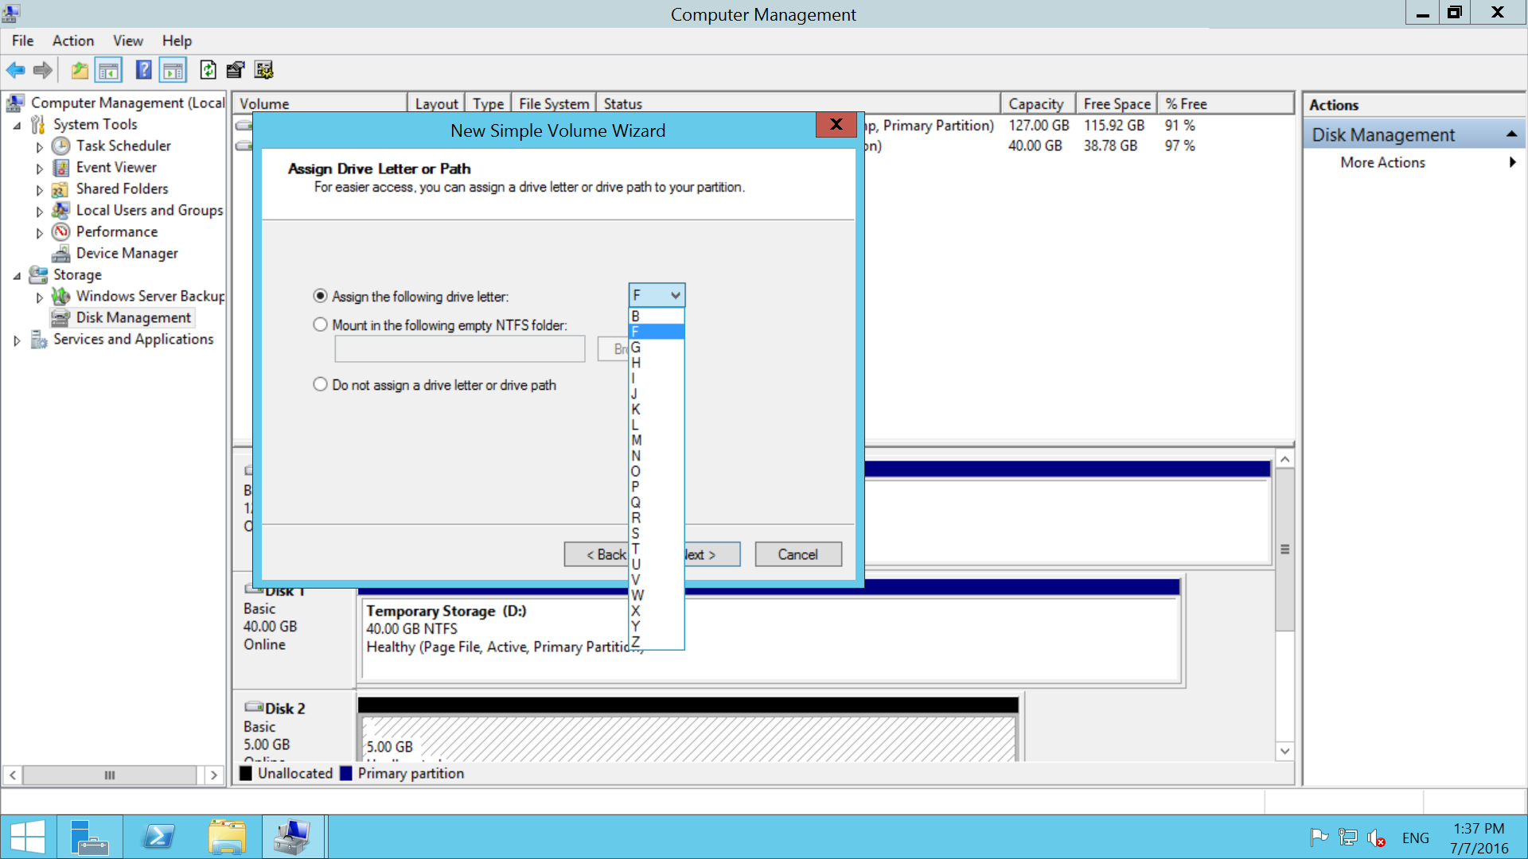
Task: Click the Back button in the wizard
Action: [597, 554]
